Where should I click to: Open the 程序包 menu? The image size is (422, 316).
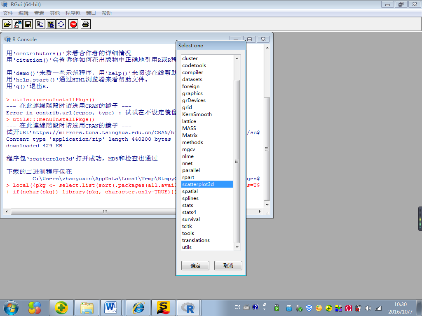tap(73, 13)
